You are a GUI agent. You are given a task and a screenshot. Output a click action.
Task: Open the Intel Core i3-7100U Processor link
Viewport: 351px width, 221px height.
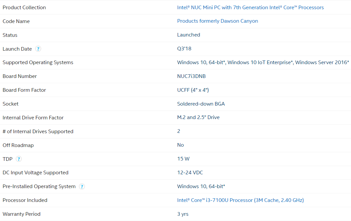[x=240, y=200]
